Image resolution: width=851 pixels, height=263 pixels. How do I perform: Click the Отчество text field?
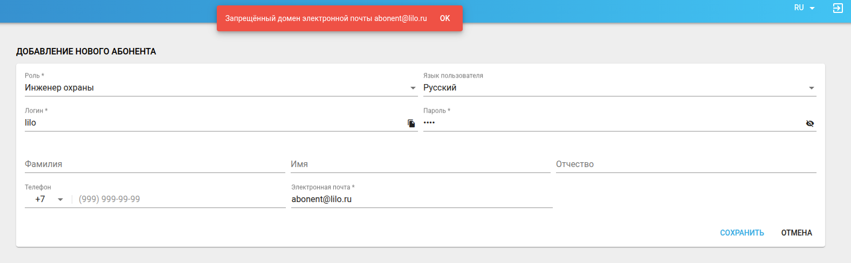[686, 164]
